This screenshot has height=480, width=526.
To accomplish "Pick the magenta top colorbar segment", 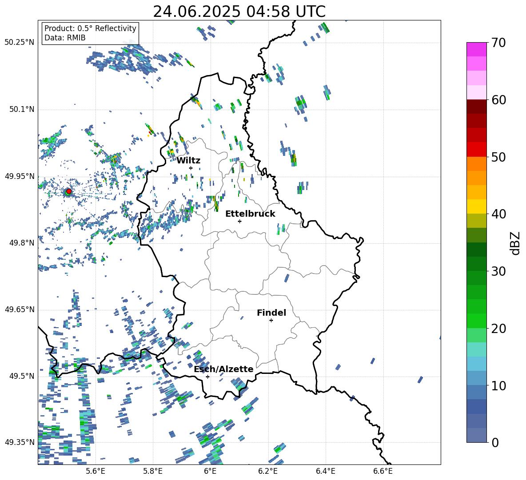I will pyautogui.click(x=476, y=49).
